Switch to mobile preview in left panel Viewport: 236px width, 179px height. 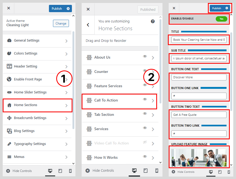click(70, 171)
